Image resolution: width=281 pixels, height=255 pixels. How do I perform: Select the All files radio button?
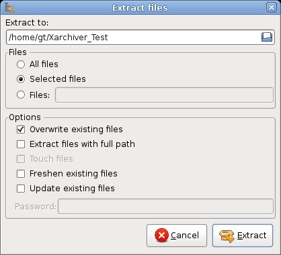click(21, 64)
